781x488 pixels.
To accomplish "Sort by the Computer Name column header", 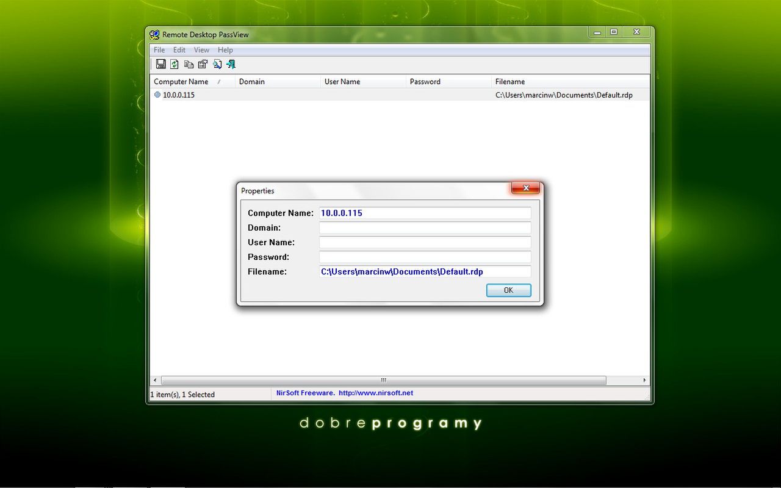I will click(192, 81).
